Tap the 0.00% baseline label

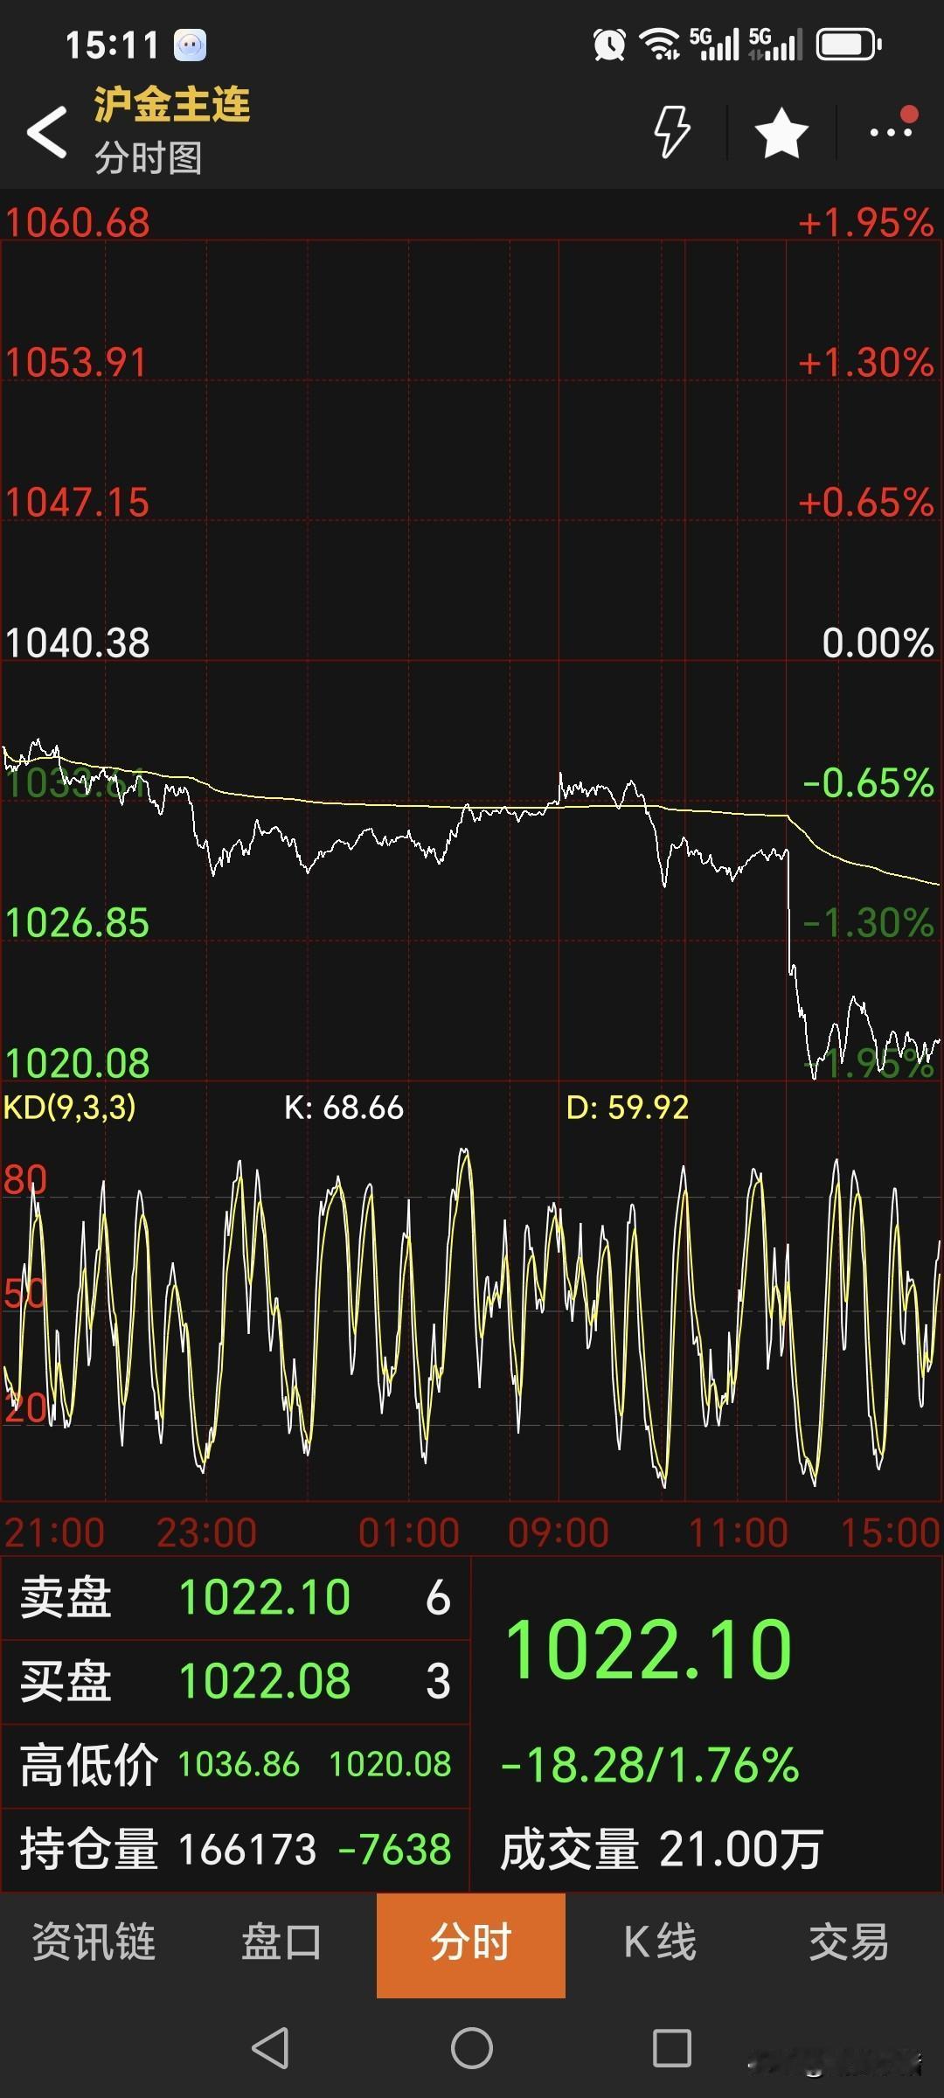878,643
